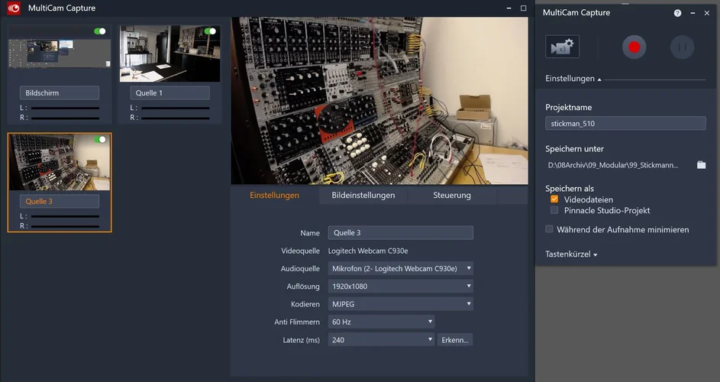Edit the Projektname field stickman_510
This screenshot has width=720, height=382.
625,123
